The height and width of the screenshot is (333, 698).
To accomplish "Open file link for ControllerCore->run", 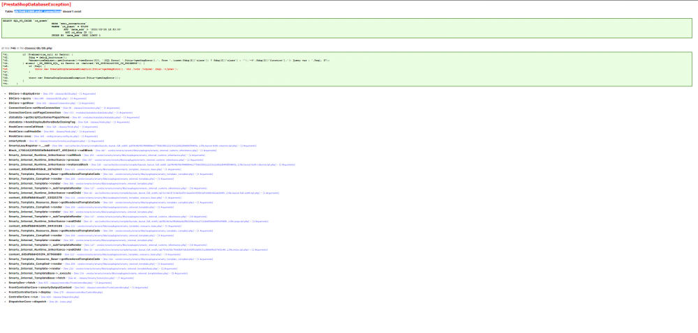I will (59, 297).
